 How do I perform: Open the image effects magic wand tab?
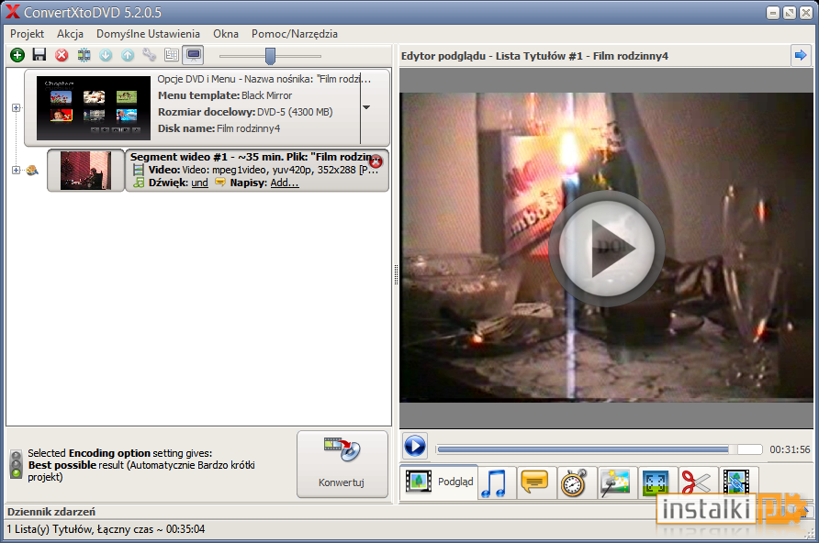tap(615, 482)
